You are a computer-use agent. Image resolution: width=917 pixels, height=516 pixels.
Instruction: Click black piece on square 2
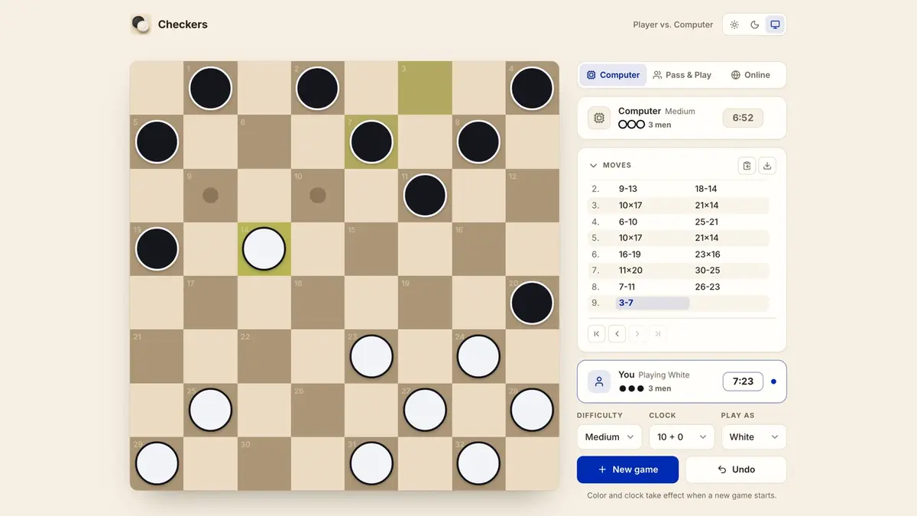point(317,88)
